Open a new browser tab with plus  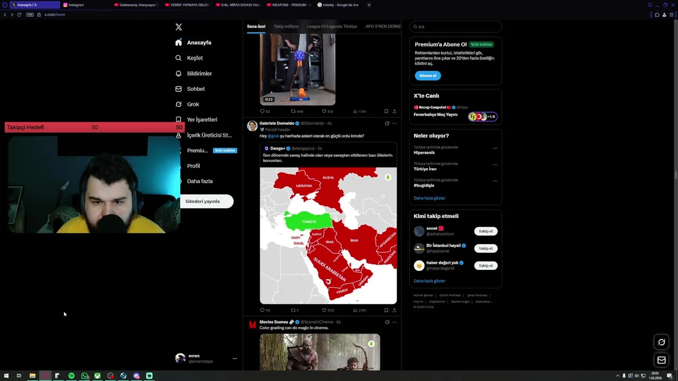(369, 5)
